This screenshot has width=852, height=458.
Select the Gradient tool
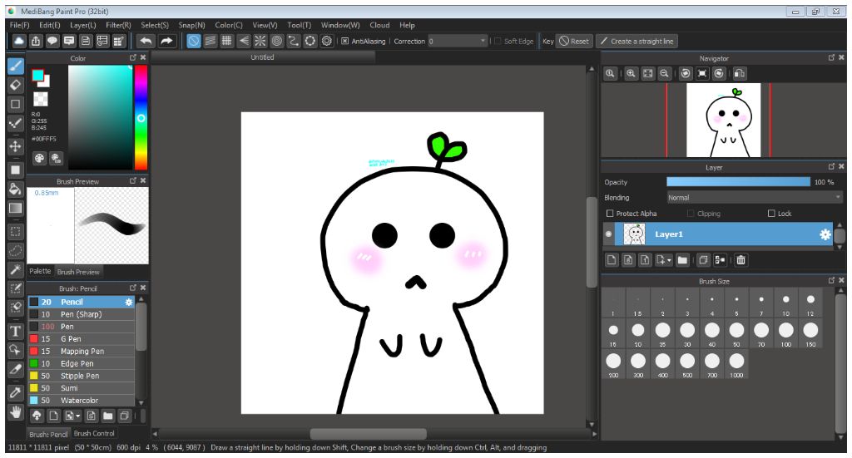click(15, 209)
